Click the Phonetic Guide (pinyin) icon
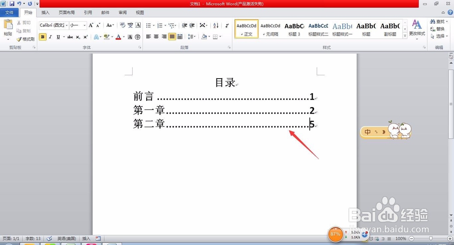This screenshot has height=245, width=454. 130,25
